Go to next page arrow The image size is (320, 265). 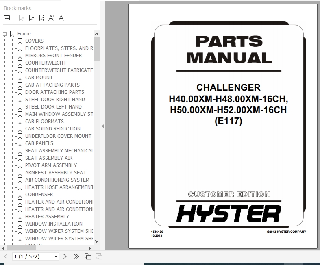tap(65, 256)
